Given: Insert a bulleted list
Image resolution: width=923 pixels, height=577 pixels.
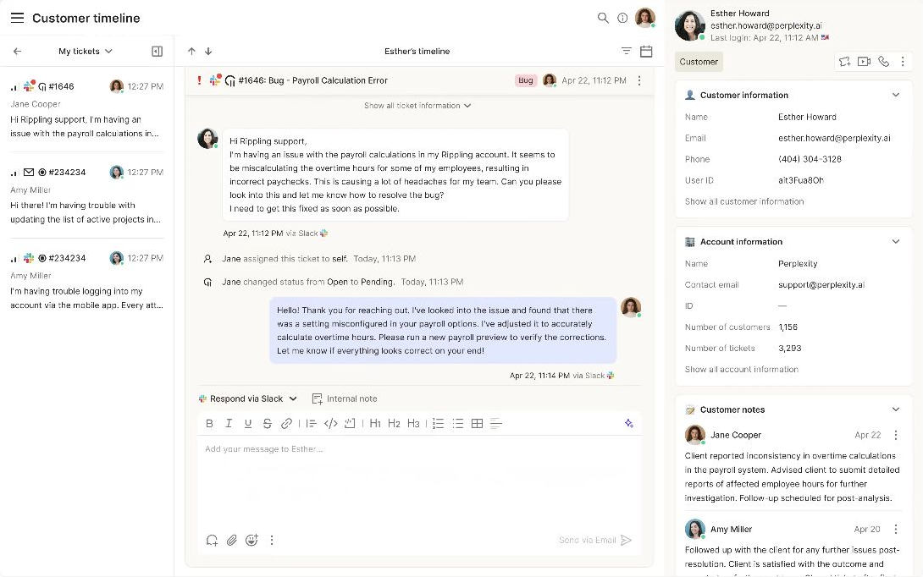Looking at the screenshot, I should [457, 424].
